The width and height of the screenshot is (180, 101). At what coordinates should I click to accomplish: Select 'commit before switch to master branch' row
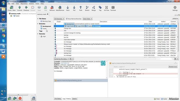point(115,24)
